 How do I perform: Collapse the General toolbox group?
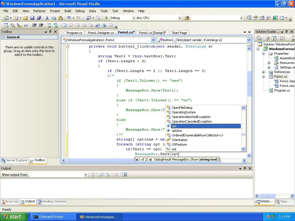click(3, 37)
